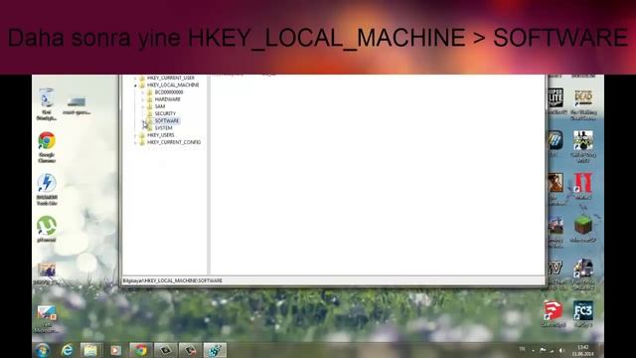
Task: Open Windows Explorer folder on taskbar
Action: pyautogui.click(x=90, y=350)
